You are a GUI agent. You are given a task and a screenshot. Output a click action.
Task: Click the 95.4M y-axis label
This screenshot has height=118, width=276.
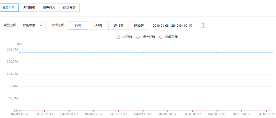coord(13,86)
